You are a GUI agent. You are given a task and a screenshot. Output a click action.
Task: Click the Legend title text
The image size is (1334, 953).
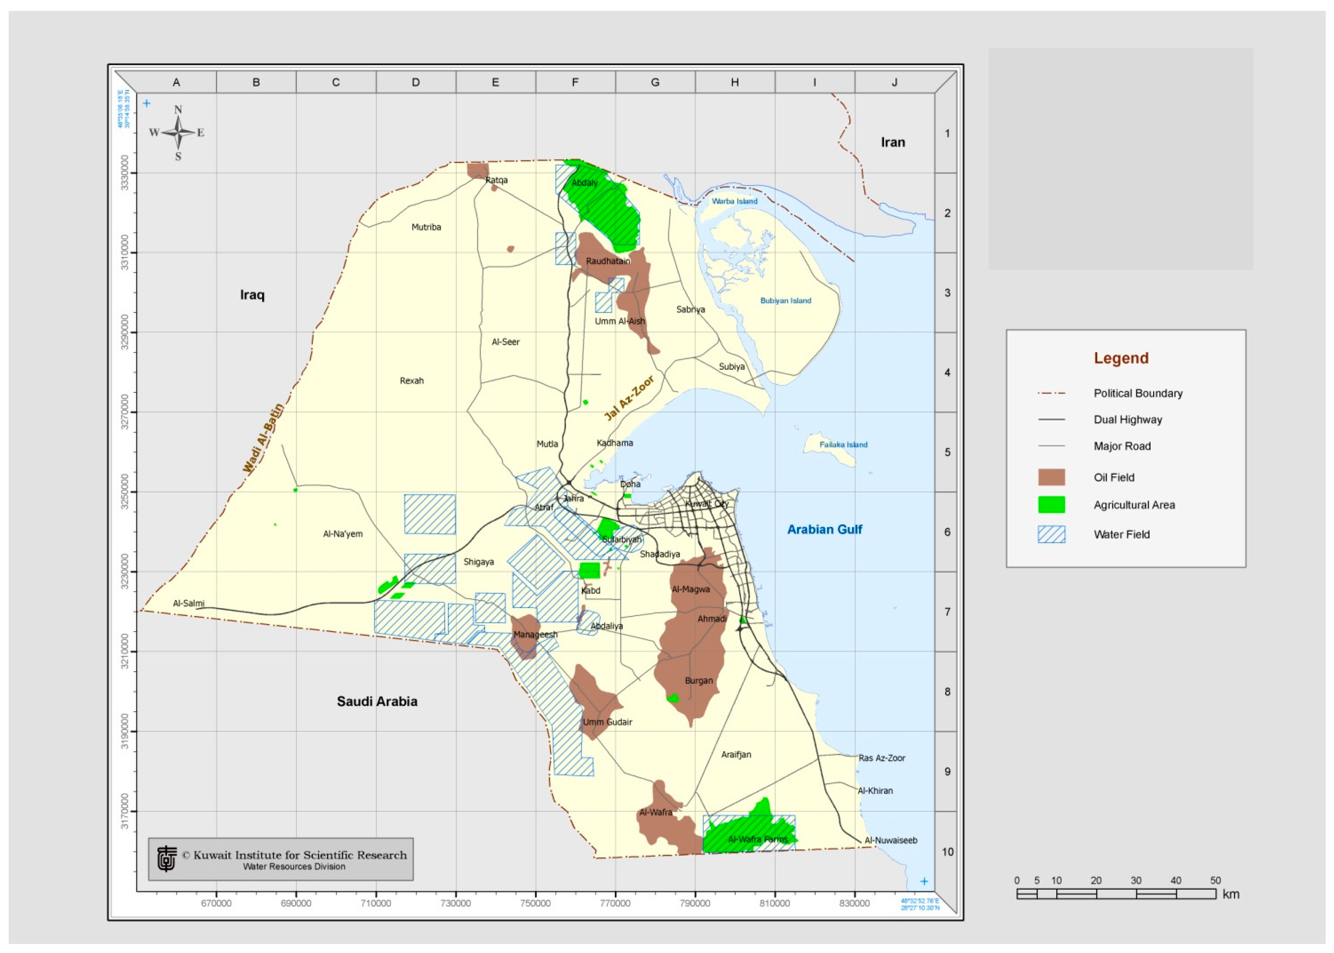(x=1120, y=358)
